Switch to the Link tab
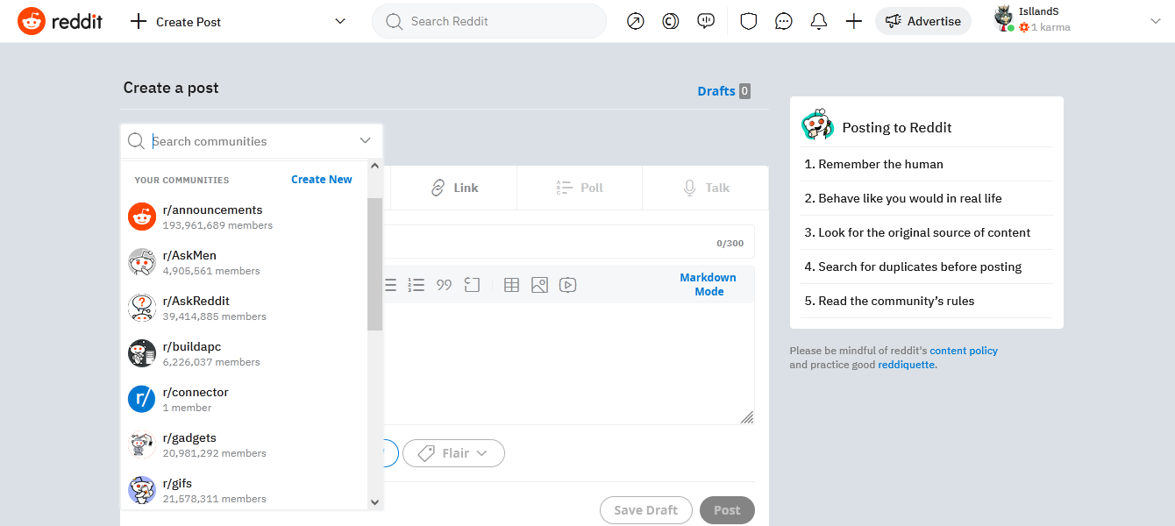Screen dimensions: 1175x526 [454, 188]
